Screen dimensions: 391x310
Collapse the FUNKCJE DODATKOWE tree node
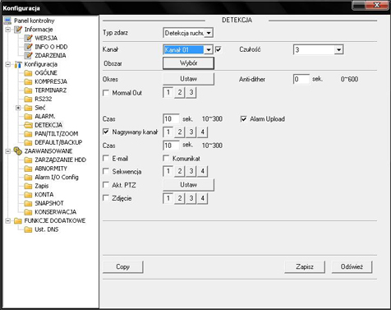[8, 221]
